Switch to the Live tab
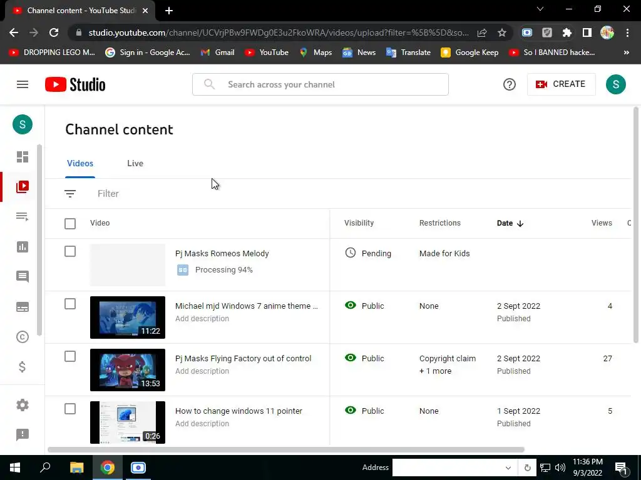Screen dimensions: 641x480 point(135,163)
